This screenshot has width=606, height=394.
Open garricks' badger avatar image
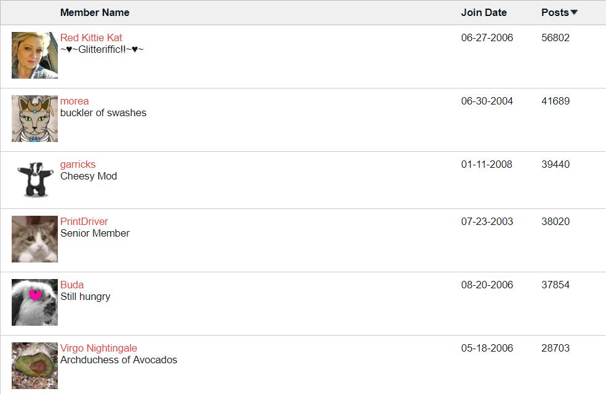pyautogui.click(x=35, y=179)
